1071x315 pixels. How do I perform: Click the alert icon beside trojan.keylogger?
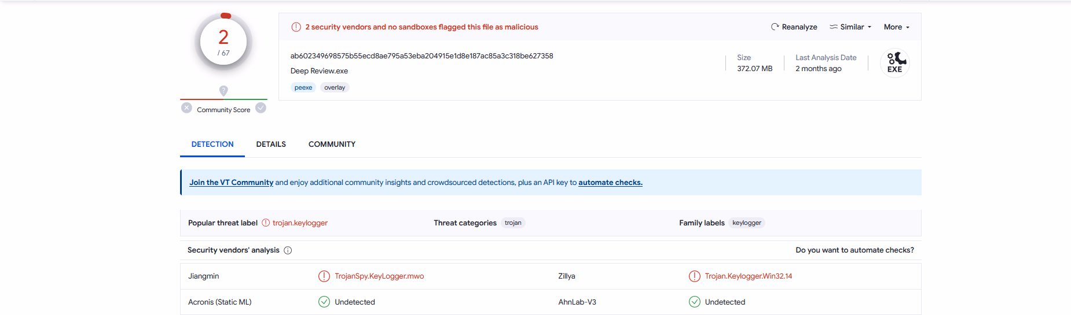(266, 223)
